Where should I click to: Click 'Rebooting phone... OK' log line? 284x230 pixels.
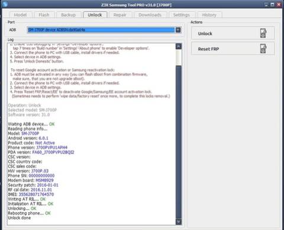(x=29, y=213)
